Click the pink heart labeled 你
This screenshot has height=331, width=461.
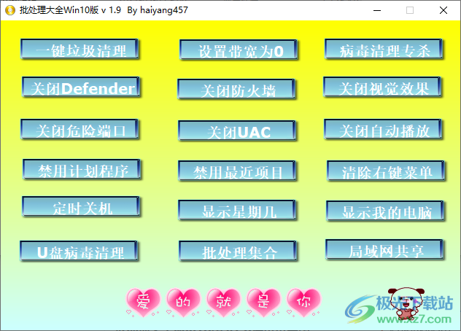[303, 302]
